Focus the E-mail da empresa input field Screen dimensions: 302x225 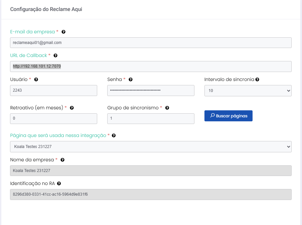pos(151,43)
